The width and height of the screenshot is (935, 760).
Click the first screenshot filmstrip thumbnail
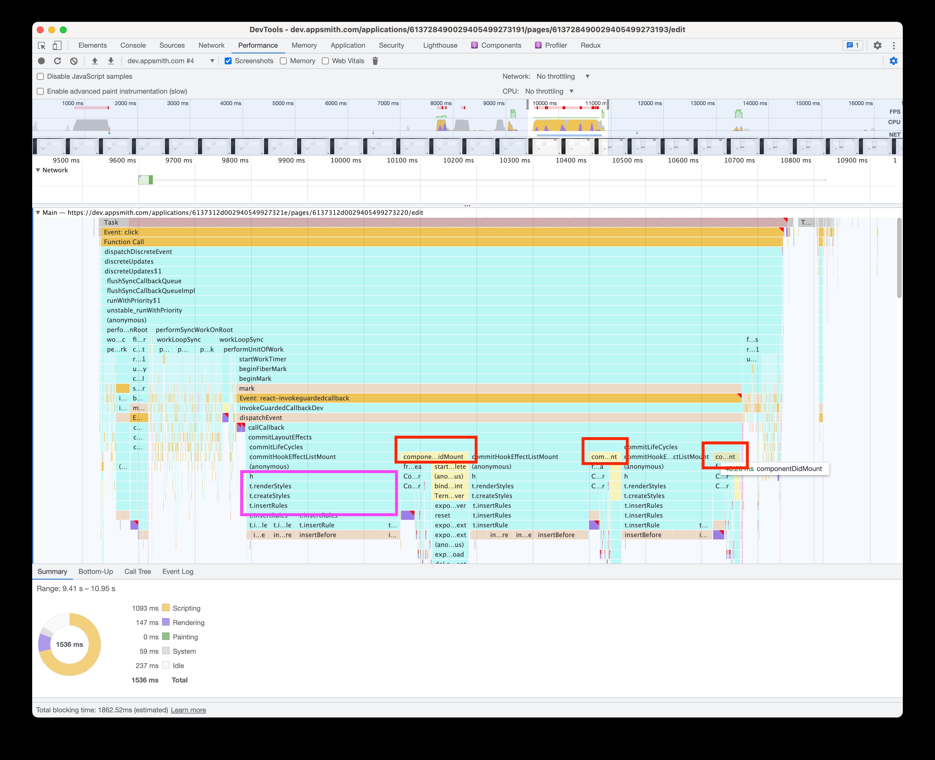tap(49, 146)
